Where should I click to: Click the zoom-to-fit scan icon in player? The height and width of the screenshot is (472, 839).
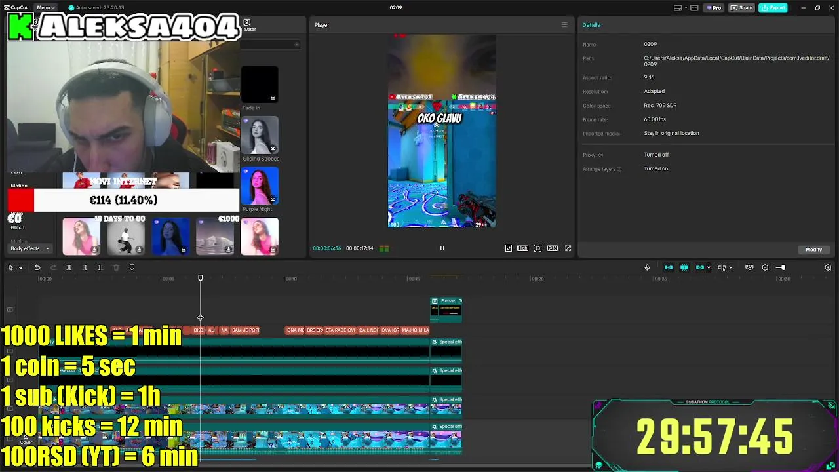click(x=537, y=248)
